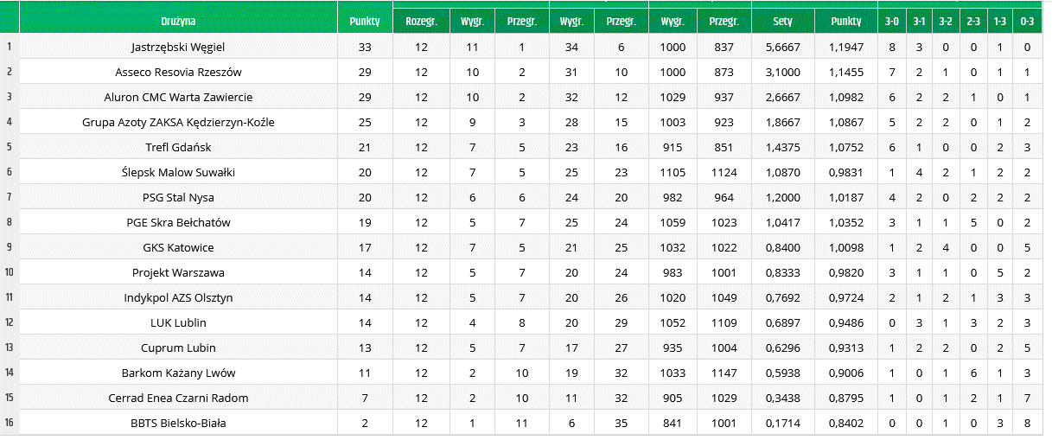Select Aluron CMC Warta Zawiercie team
Image resolution: width=1052 pixels, height=440 pixels.
[178, 98]
